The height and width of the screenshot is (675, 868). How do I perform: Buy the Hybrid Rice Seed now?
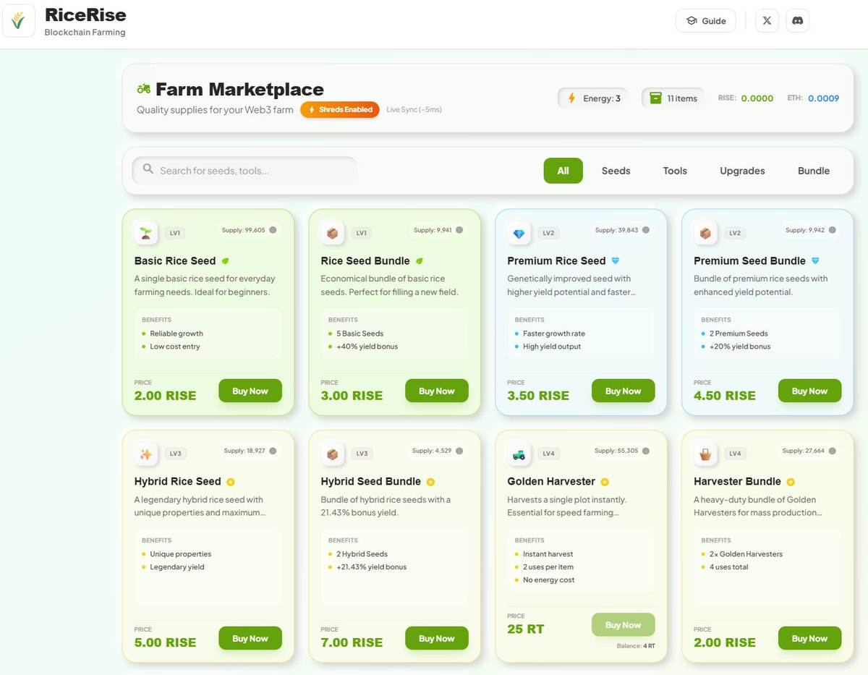[x=250, y=638]
